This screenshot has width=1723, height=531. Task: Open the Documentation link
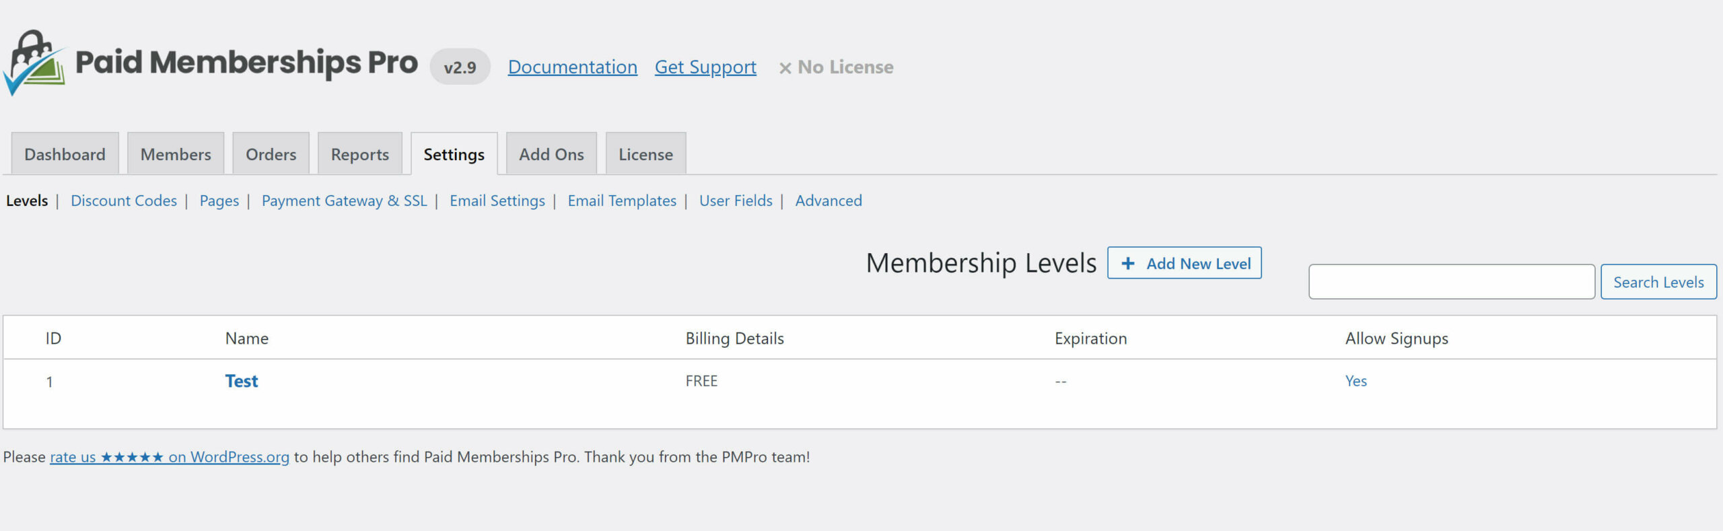pyautogui.click(x=572, y=67)
